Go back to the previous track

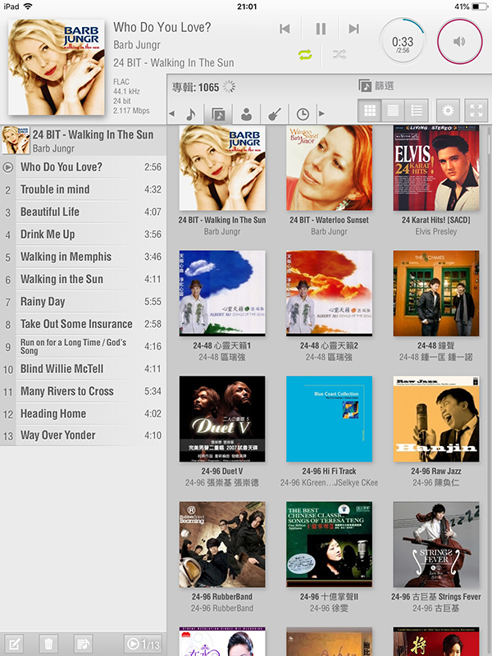285,29
